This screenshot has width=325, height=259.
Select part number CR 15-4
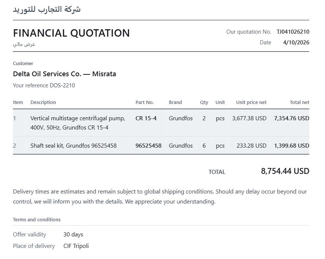pyautogui.click(x=146, y=118)
